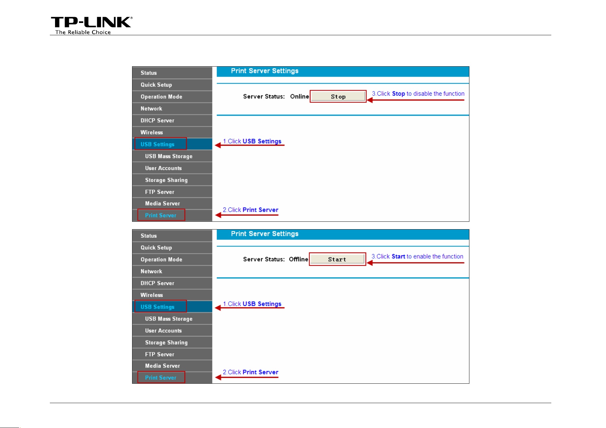606x428 pixels.
Task: Open Status in the upper router menu
Action: (x=172, y=73)
